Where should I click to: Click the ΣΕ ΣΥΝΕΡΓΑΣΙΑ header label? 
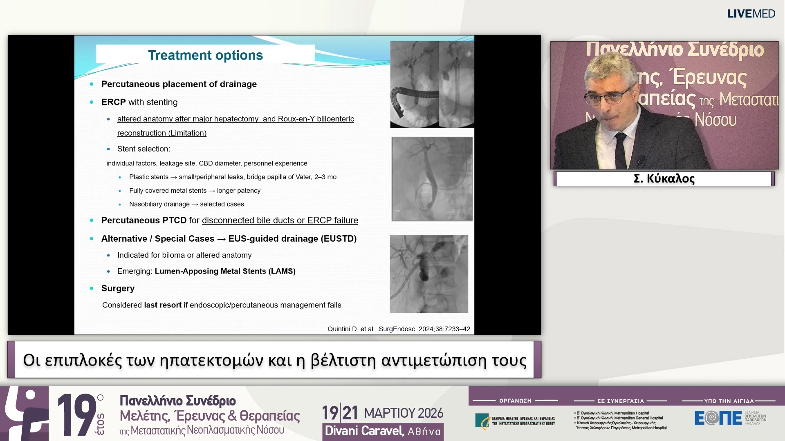coord(620,401)
